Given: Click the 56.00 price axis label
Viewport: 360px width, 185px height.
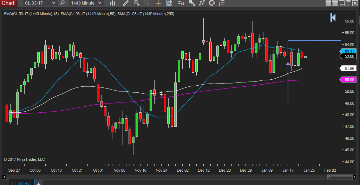Looking at the screenshot, I should tap(349, 21).
